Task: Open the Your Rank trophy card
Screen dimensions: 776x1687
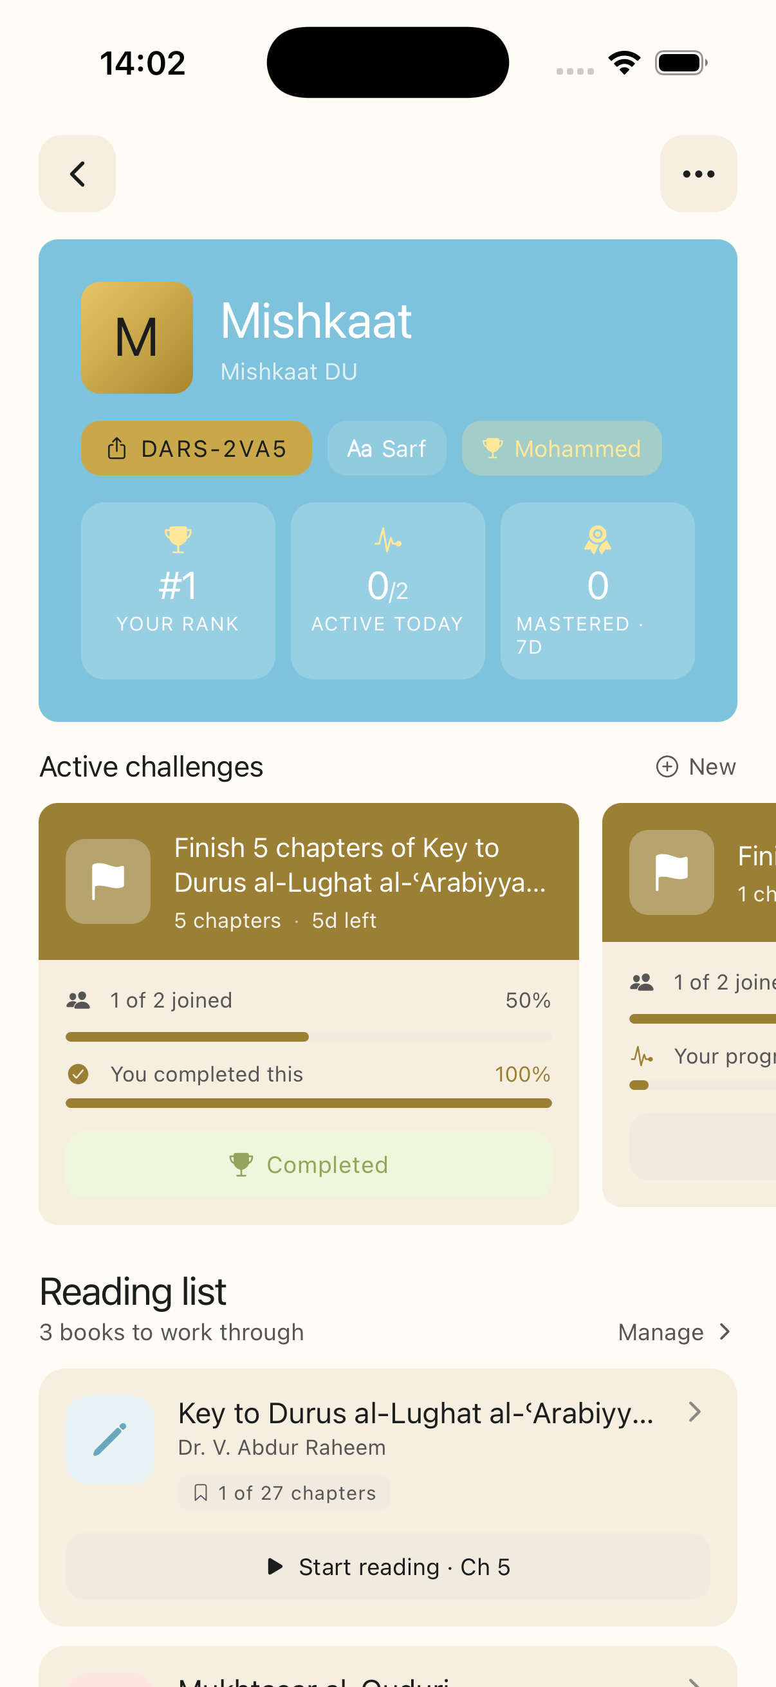Action: click(178, 590)
